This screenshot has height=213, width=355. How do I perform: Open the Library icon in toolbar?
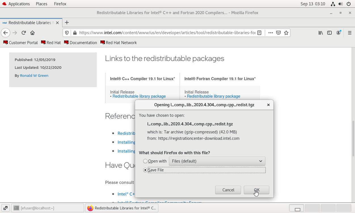pos(321,33)
